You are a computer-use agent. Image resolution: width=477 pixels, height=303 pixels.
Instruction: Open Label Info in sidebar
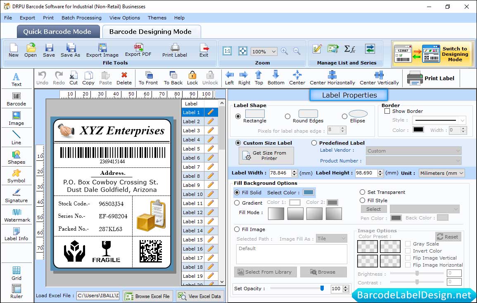click(17, 234)
